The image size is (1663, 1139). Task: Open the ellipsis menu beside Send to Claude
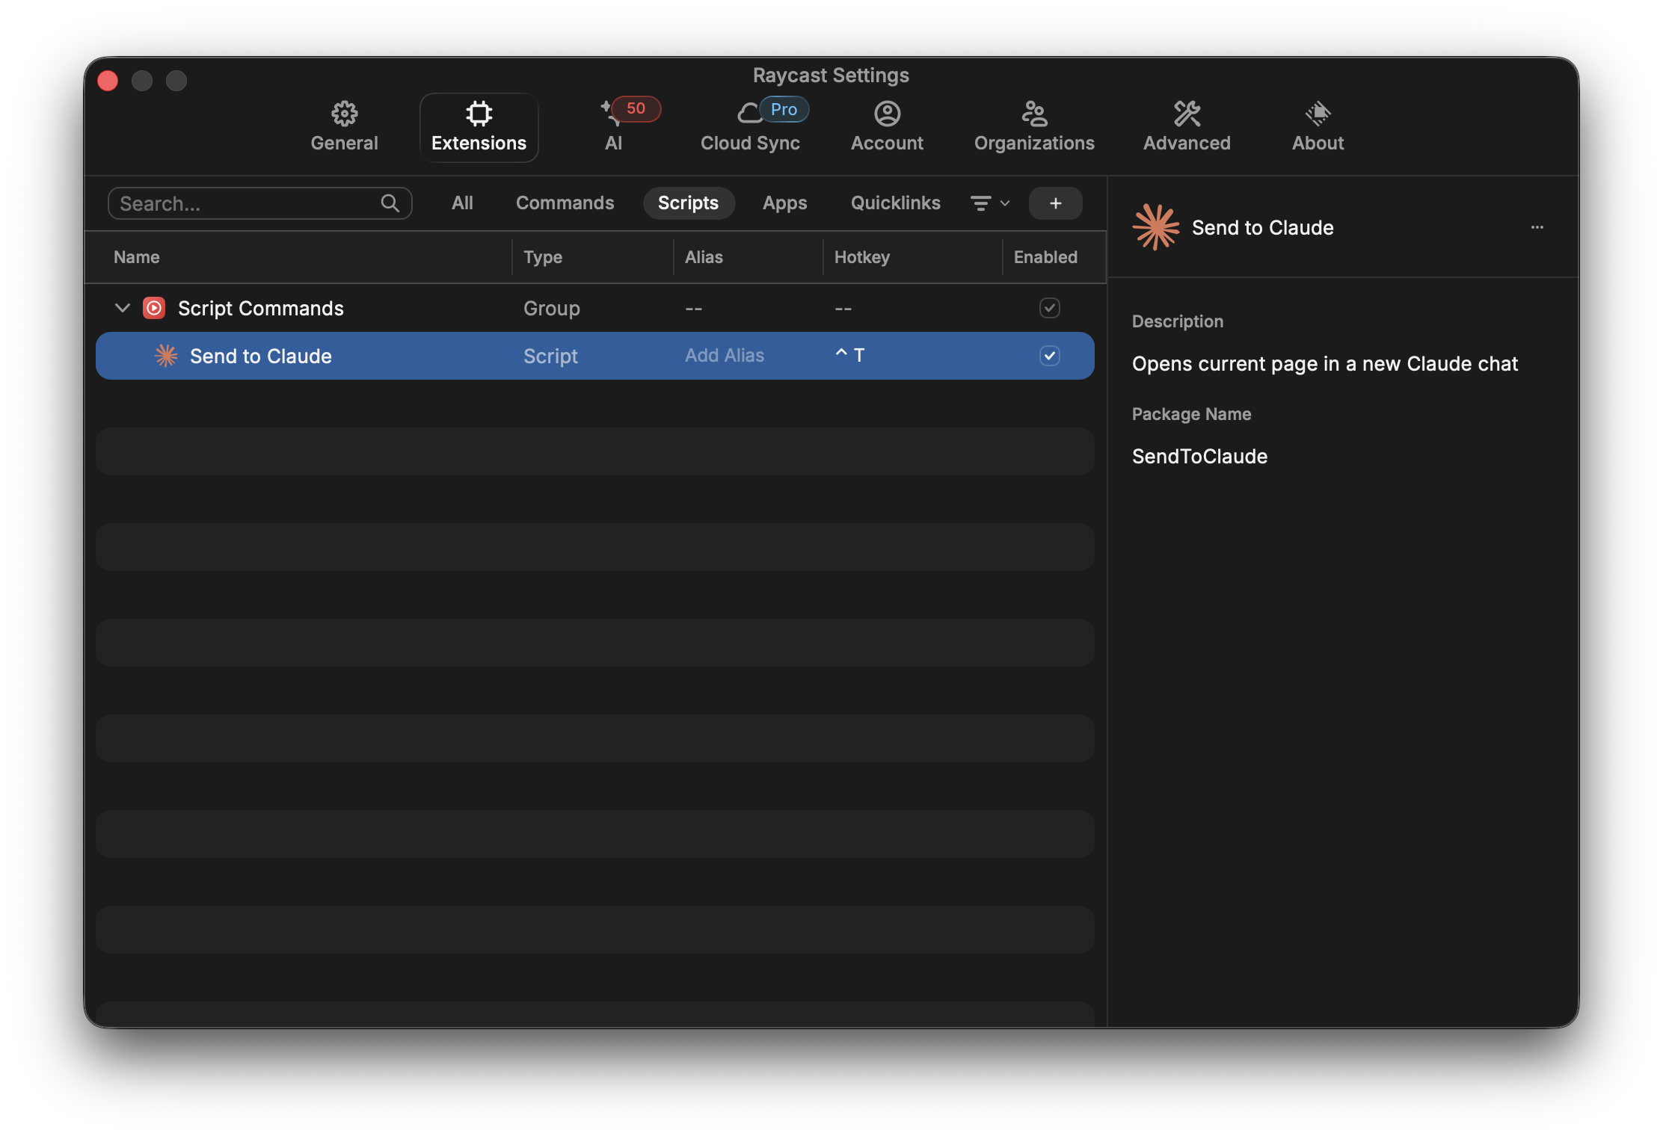(1537, 228)
